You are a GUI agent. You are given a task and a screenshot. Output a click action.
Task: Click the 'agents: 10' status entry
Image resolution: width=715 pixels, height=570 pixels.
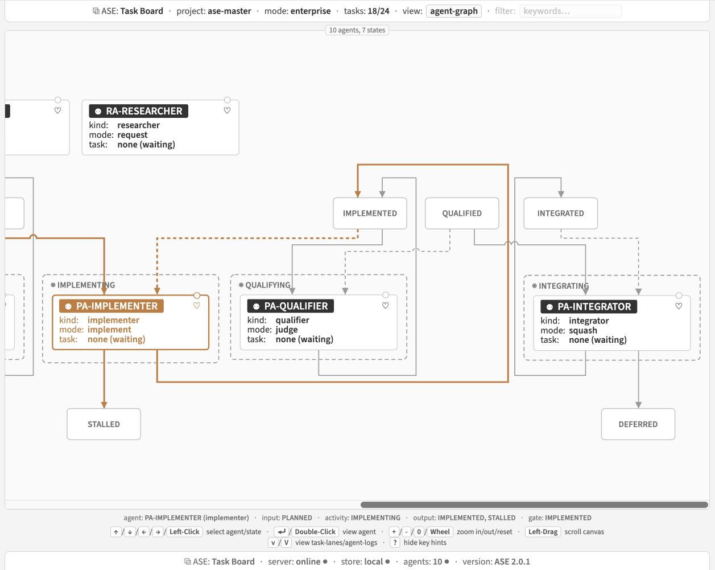pos(426,561)
